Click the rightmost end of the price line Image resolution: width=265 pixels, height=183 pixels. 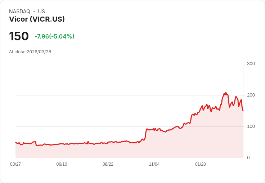click(243, 111)
